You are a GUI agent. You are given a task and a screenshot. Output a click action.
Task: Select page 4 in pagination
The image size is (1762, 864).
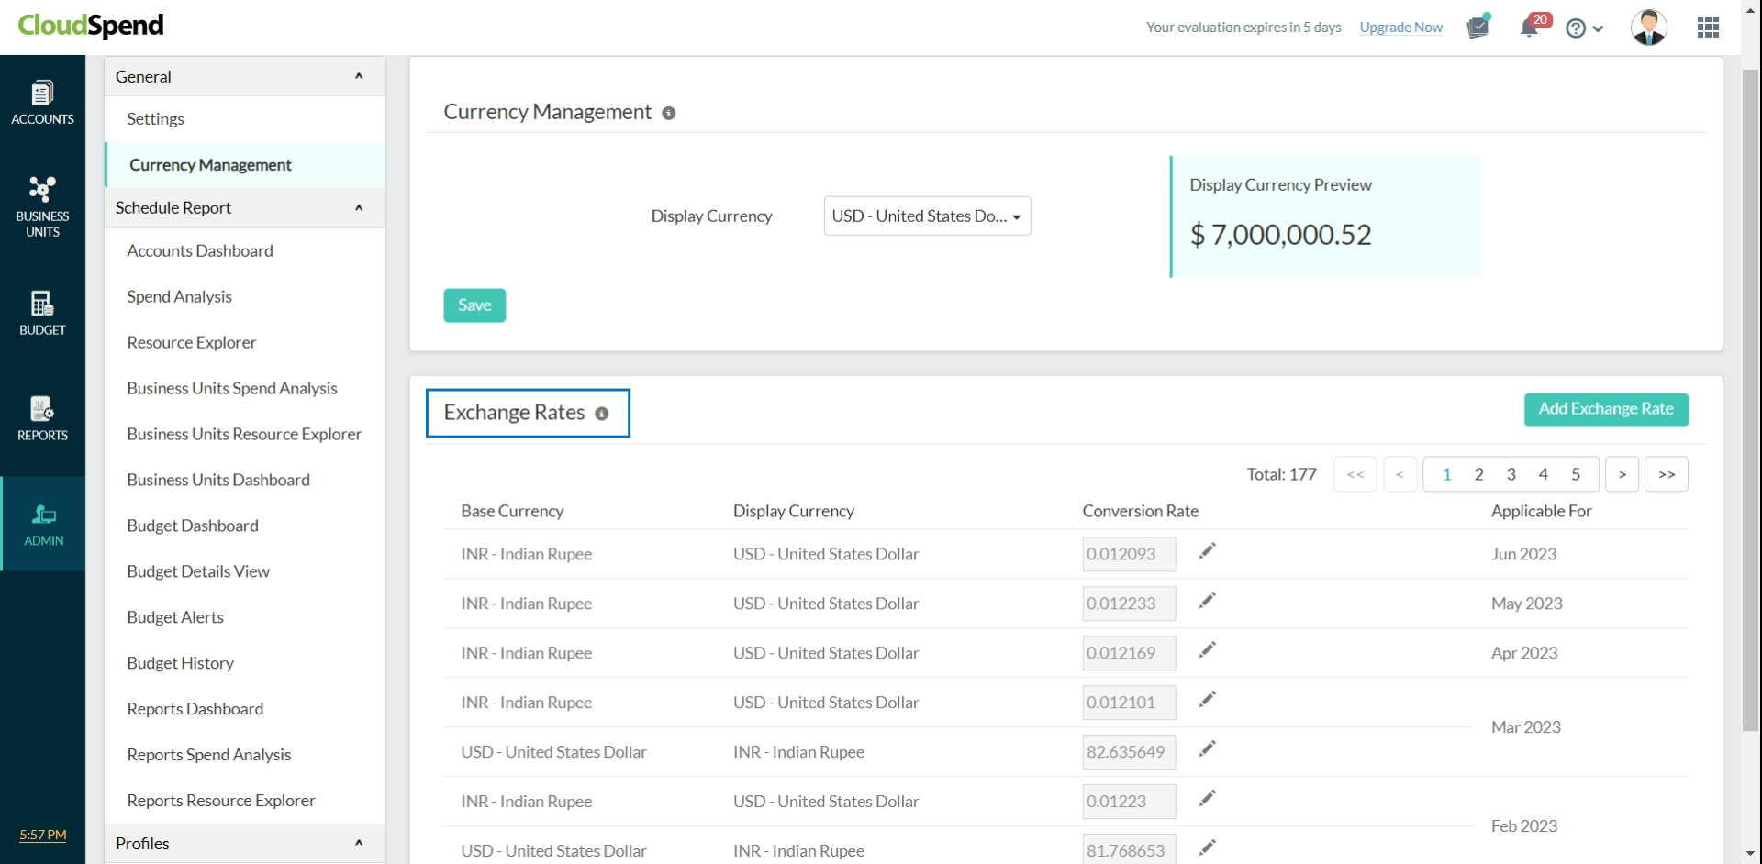click(1544, 474)
